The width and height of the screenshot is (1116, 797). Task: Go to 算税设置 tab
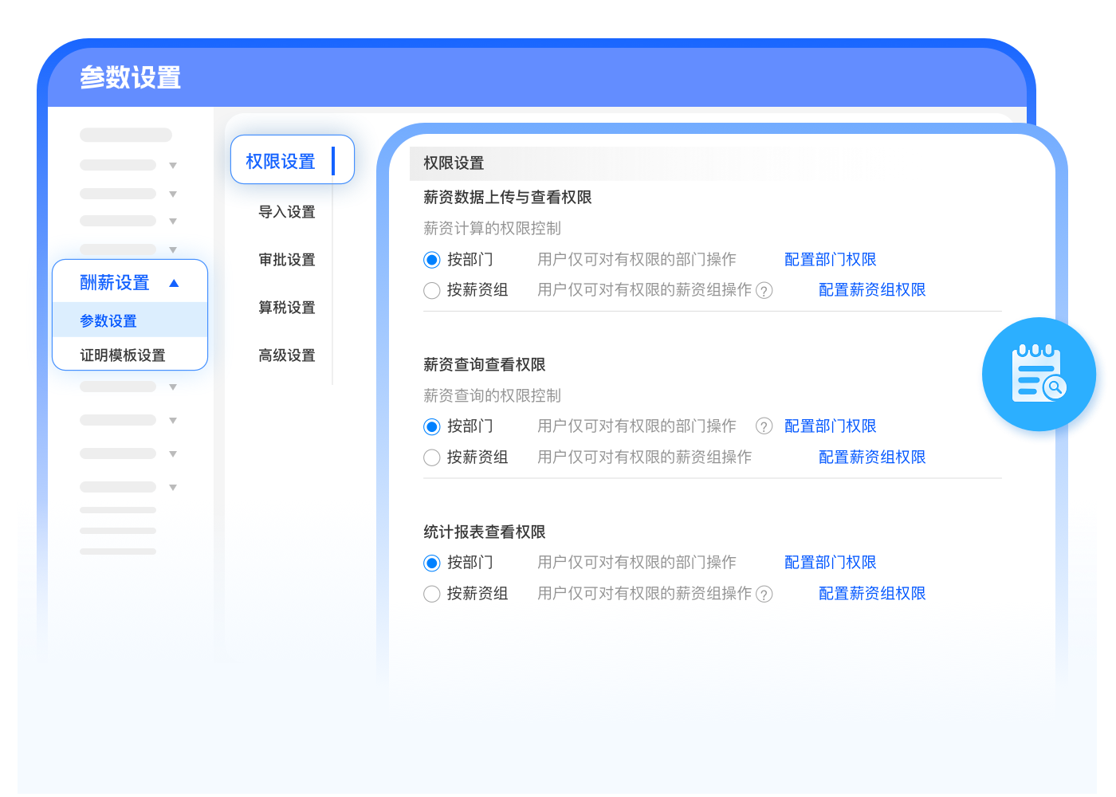(287, 308)
